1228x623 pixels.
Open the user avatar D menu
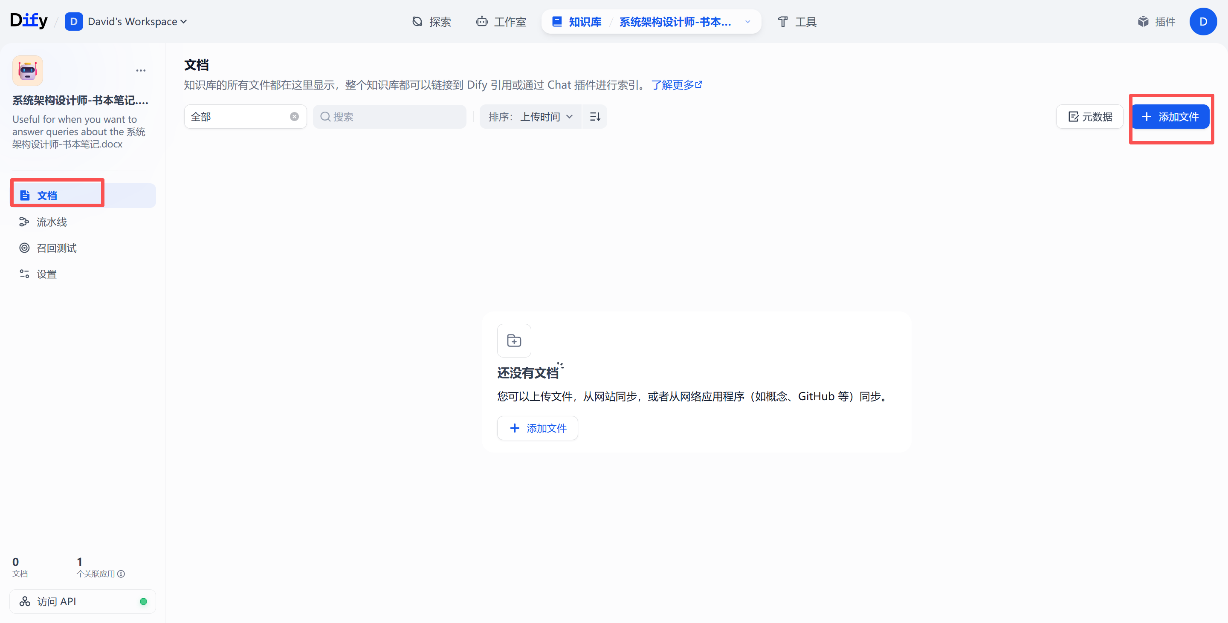tap(1203, 21)
